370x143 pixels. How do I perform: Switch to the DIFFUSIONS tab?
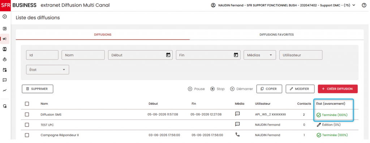click(x=103, y=35)
